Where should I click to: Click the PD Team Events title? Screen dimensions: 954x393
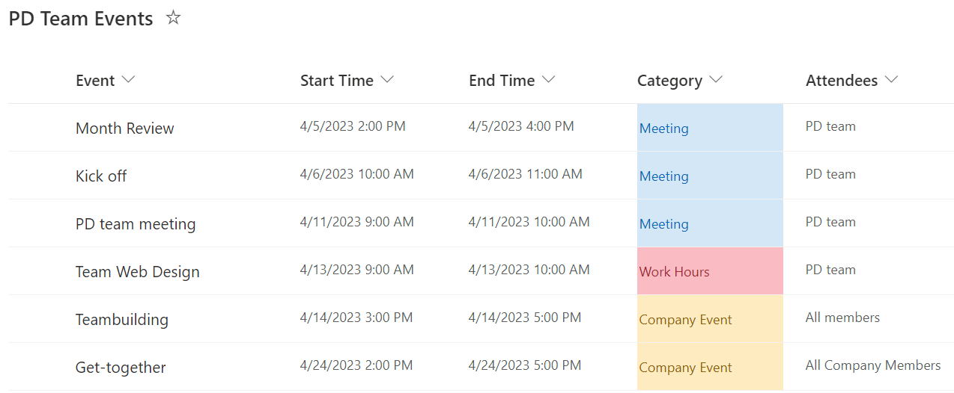81,19
